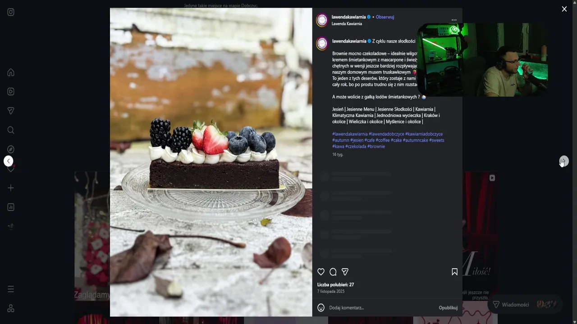Image resolution: width=577 pixels, height=324 pixels.
Task: Click Obserwuj to follow the account
Action: point(385,17)
